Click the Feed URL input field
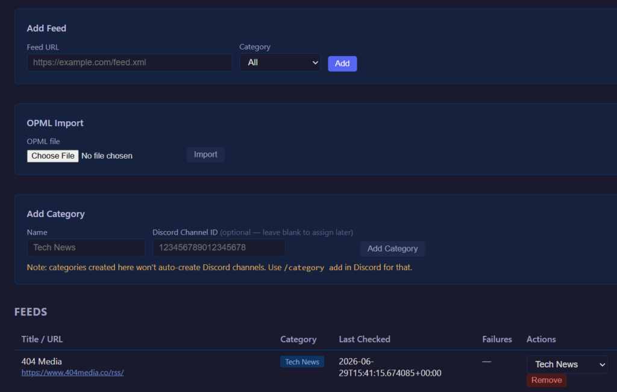Image resolution: width=617 pixels, height=392 pixels. [x=130, y=63]
